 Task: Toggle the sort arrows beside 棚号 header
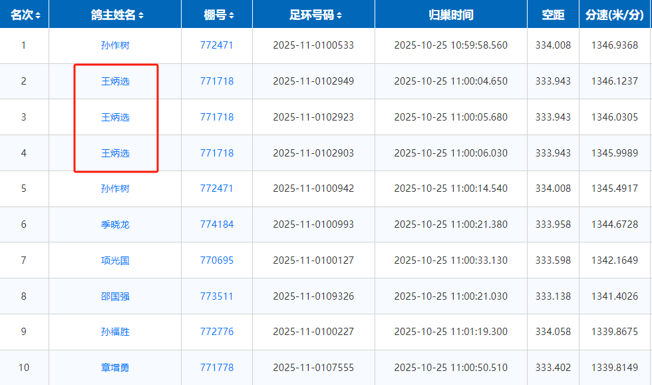pyautogui.click(x=231, y=15)
